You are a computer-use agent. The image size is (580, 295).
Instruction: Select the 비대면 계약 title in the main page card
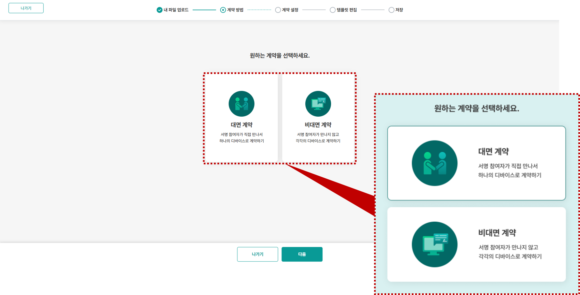click(318, 125)
